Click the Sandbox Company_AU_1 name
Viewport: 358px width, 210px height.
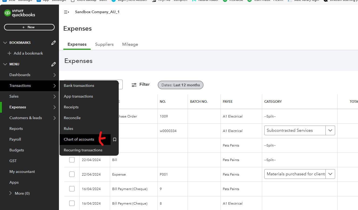97,12
